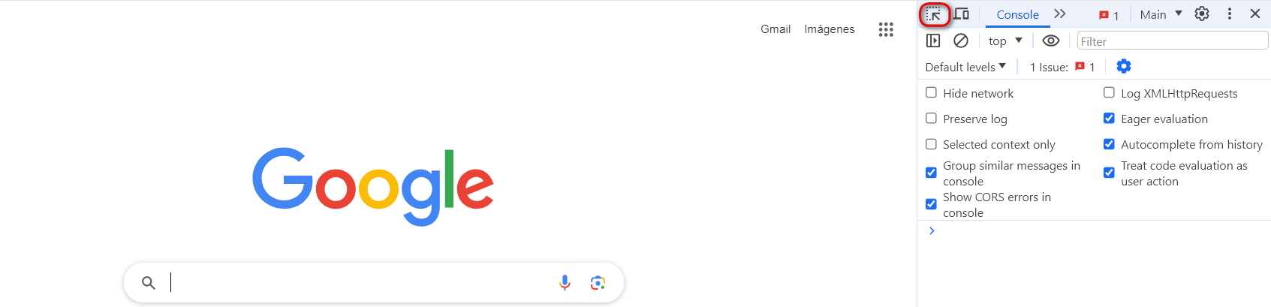Show more DevTools tabs via the chevron
This screenshot has height=307, width=1271.
pyautogui.click(x=1059, y=14)
